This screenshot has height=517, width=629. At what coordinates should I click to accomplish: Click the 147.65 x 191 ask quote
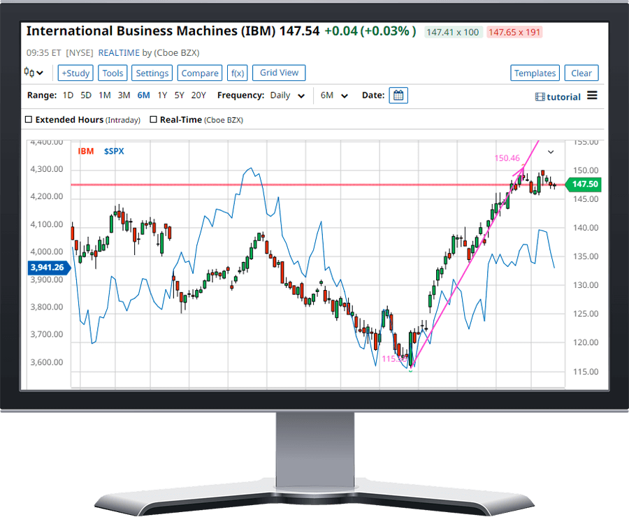pos(514,32)
